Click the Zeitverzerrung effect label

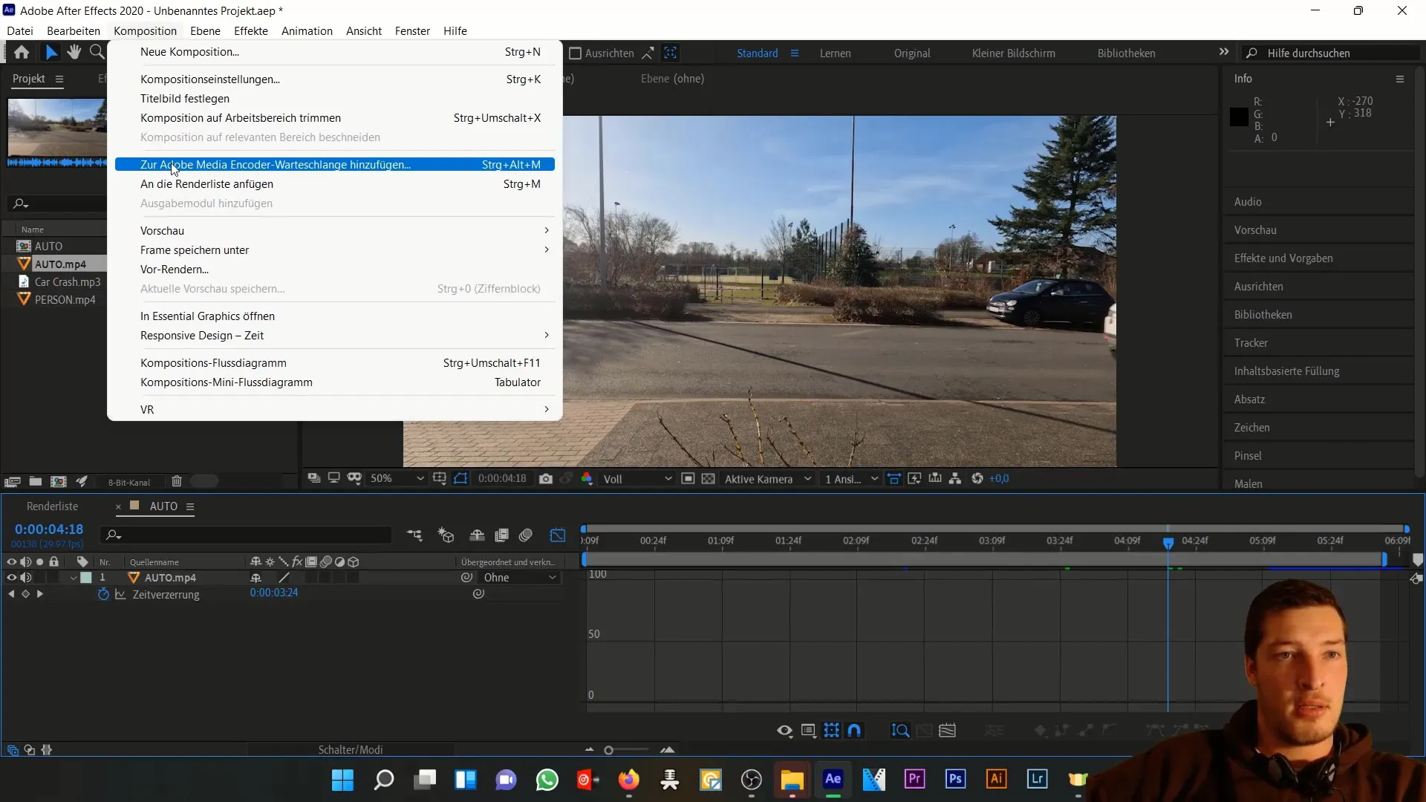166,593
